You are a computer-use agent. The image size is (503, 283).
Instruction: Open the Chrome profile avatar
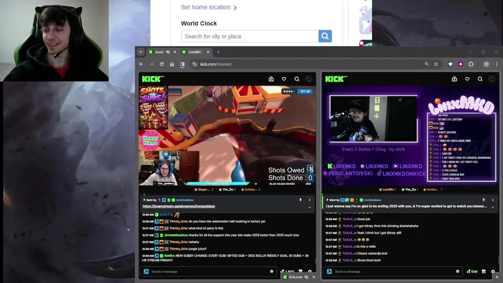(x=486, y=64)
